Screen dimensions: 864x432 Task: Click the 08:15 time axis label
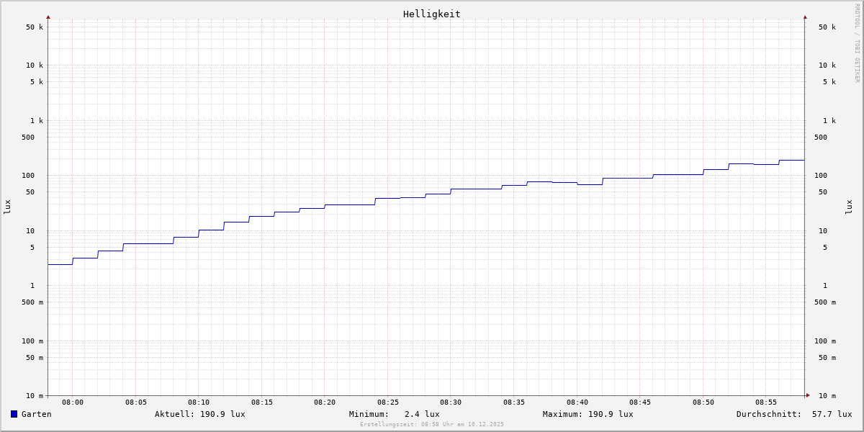(262, 402)
